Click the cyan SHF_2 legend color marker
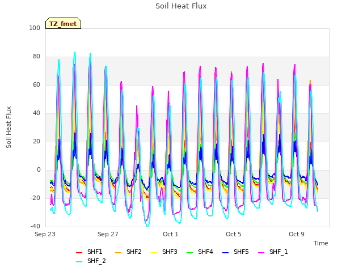 (x=79, y=262)
